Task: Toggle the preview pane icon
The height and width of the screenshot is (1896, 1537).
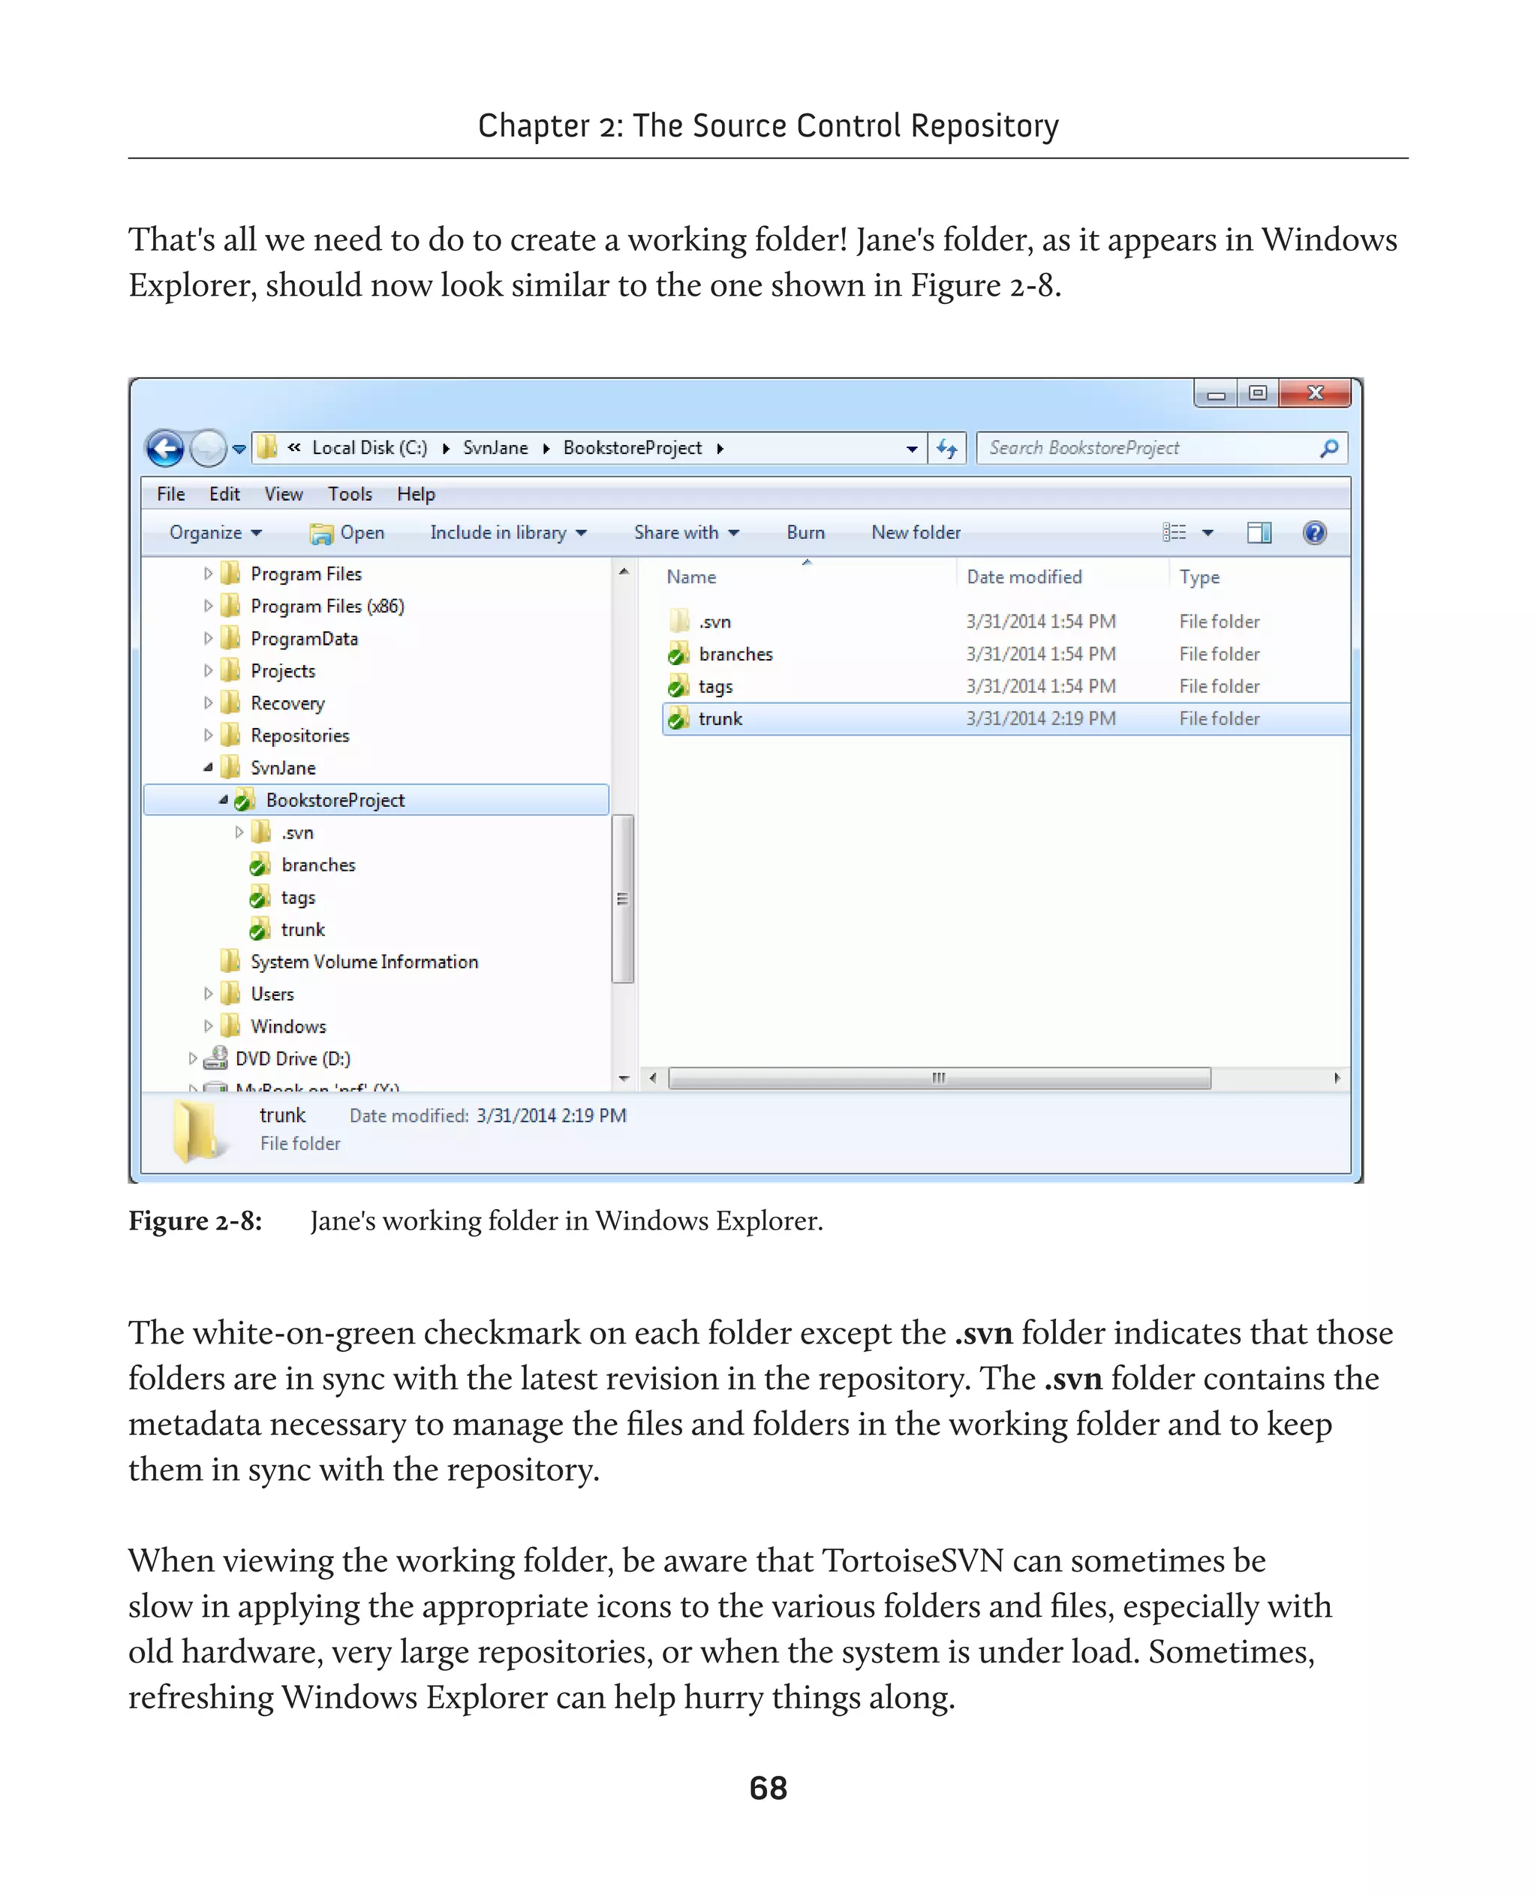Action: (x=1259, y=532)
